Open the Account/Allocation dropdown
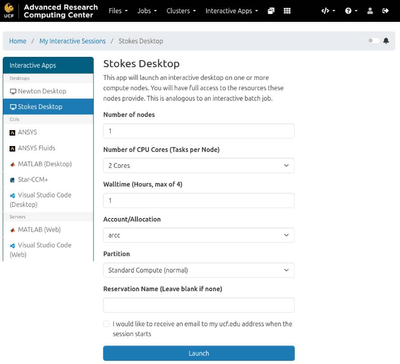 (199, 235)
